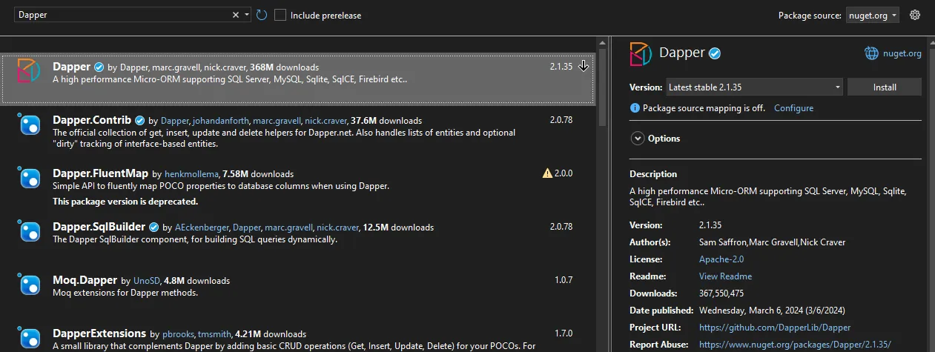Click the refresh icon beside search box
The width and height of the screenshot is (935, 352).
tap(261, 15)
